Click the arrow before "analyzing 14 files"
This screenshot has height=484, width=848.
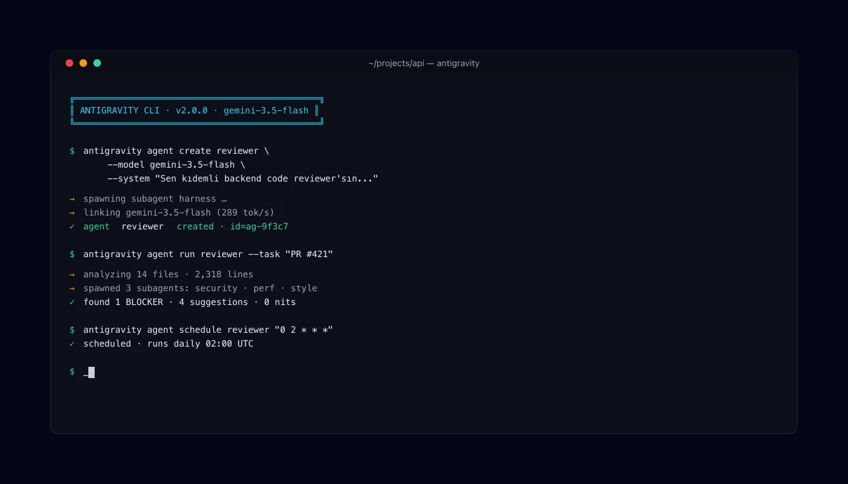[72, 274]
